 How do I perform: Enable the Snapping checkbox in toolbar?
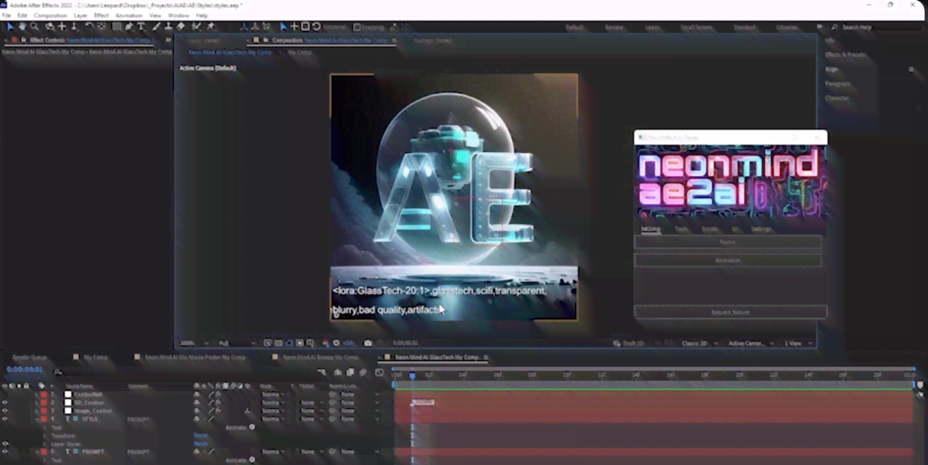pyautogui.click(x=357, y=27)
